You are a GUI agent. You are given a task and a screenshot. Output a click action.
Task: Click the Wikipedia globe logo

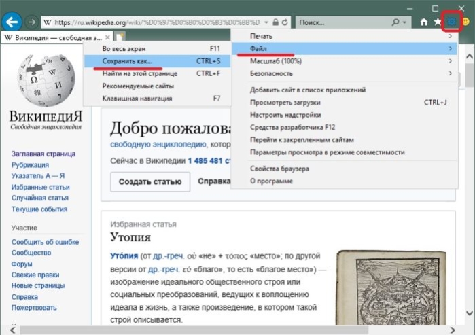point(46,80)
